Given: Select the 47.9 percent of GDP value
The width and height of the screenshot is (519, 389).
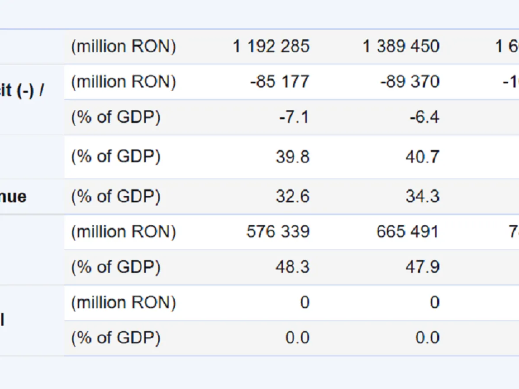Looking at the screenshot, I should tap(423, 267).
